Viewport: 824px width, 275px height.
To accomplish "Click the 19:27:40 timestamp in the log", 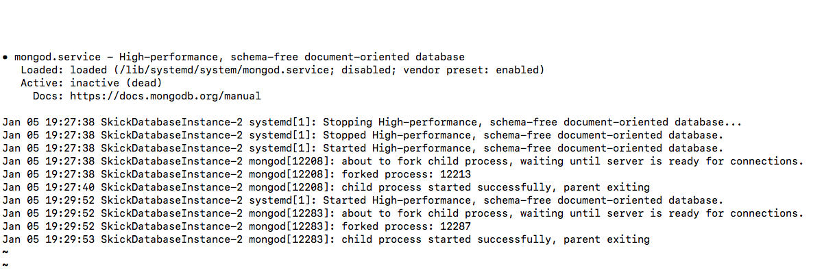I will click(x=70, y=187).
